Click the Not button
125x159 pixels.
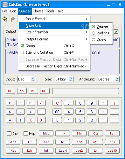[13, 150]
